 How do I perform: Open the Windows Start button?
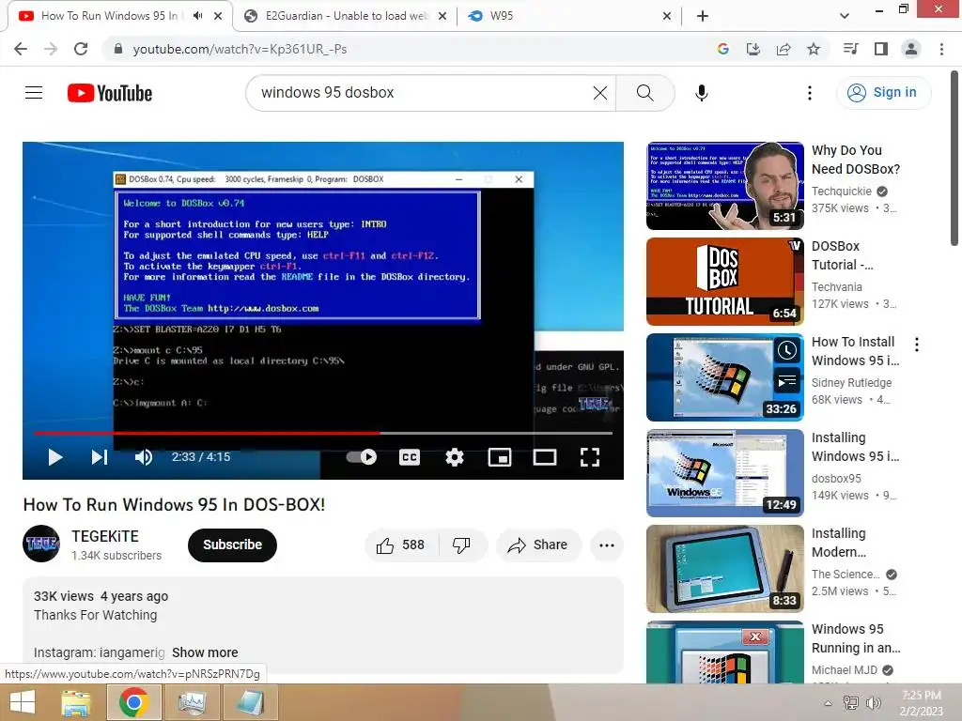23,702
